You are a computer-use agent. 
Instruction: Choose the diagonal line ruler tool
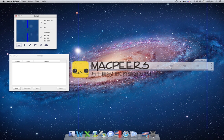30,45
